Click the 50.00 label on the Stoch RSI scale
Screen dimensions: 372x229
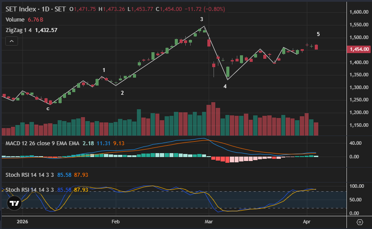tap(355, 200)
